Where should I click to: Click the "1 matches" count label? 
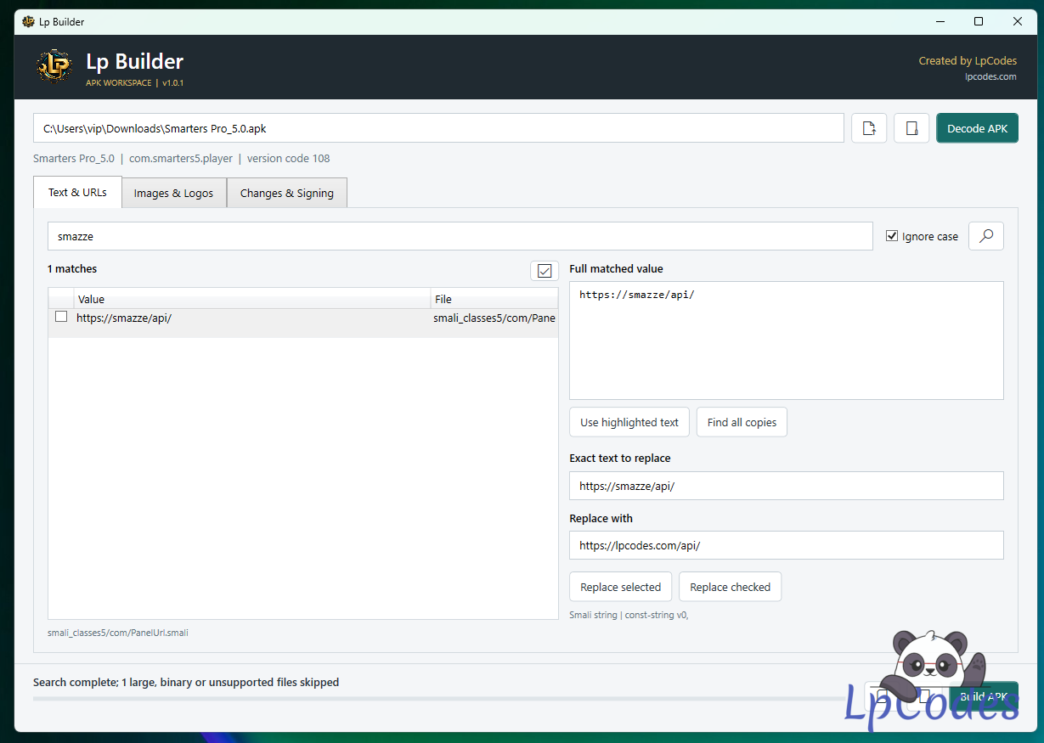point(72,268)
